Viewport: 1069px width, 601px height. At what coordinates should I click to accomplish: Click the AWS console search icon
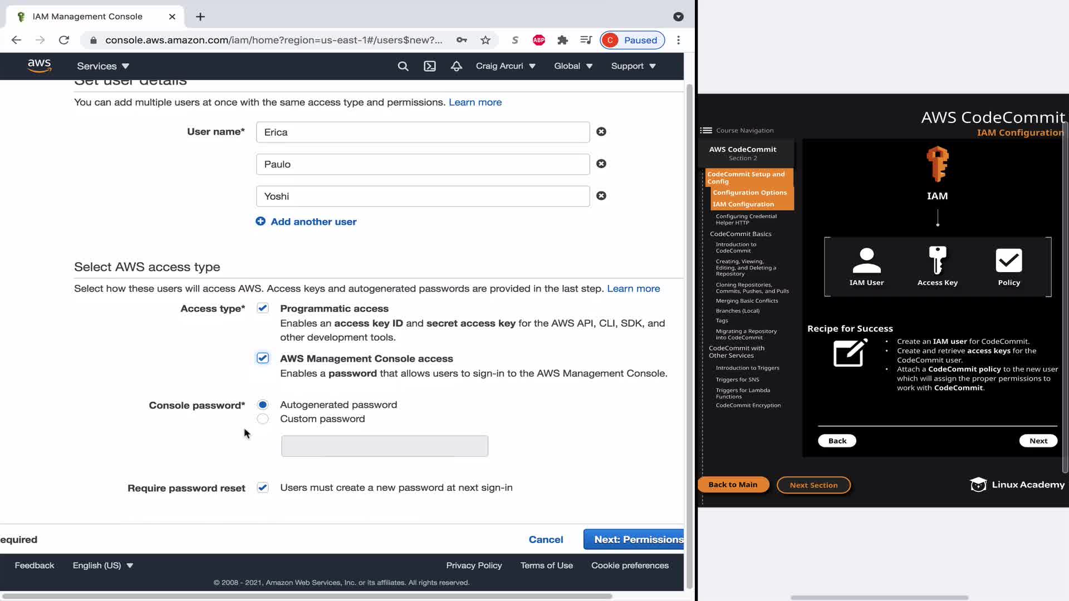point(403,66)
